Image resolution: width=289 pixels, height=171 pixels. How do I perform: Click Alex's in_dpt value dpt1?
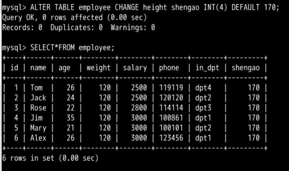pos(203,138)
